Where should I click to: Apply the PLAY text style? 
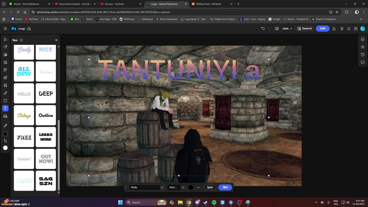[24, 181]
